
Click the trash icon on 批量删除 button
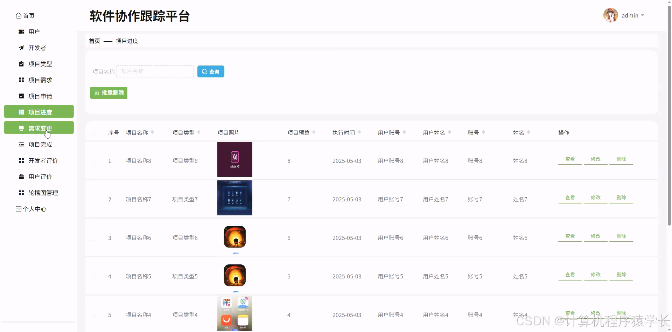pos(97,92)
